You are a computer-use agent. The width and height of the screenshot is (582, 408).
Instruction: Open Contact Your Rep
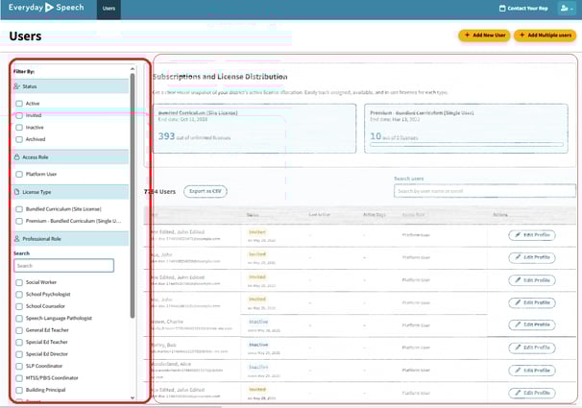523,8
